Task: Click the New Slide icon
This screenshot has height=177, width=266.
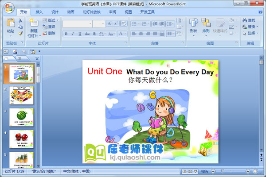Action: click(34, 23)
